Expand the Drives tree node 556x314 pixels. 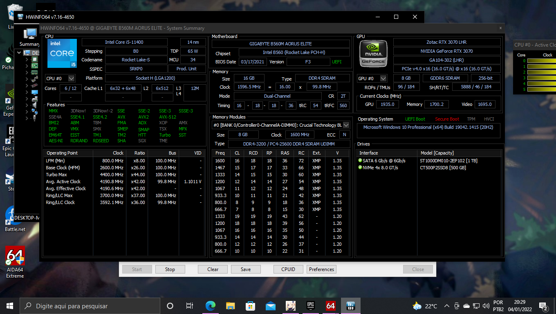(x=27, y=99)
